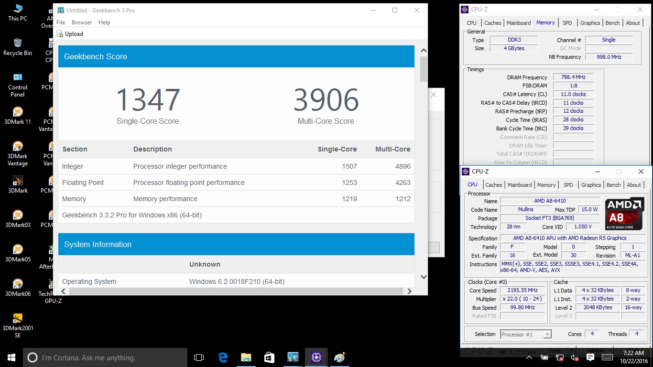Image resolution: width=653 pixels, height=367 pixels.
Task: Switch to CPU tab in upper CPU-Z
Action: (471, 23)
